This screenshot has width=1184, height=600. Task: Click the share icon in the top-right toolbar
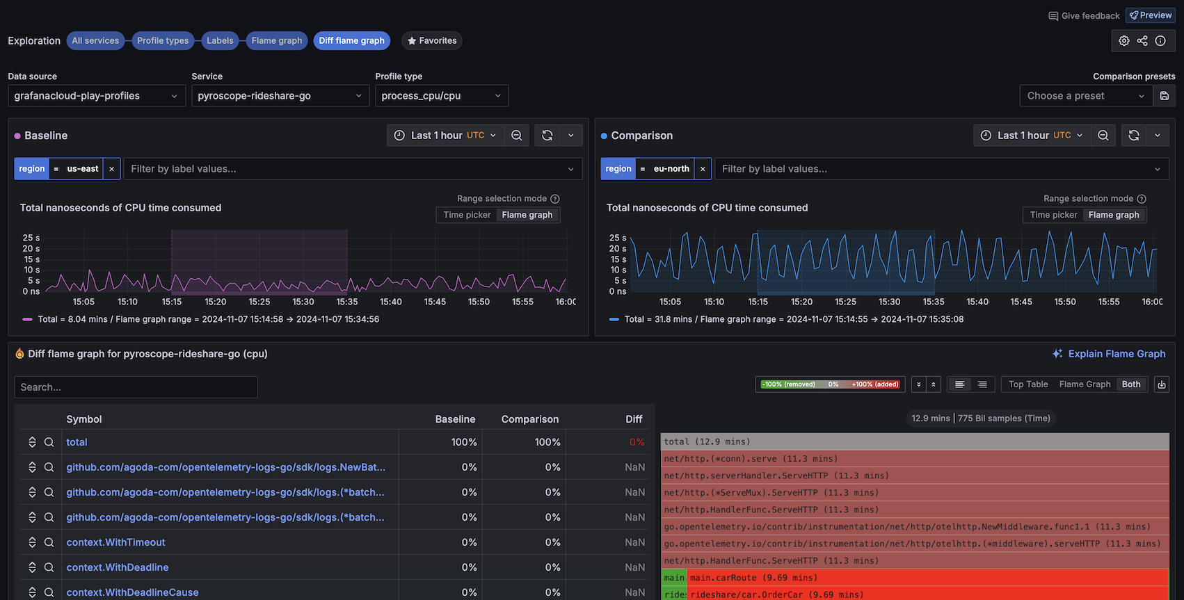(1142, 41)
